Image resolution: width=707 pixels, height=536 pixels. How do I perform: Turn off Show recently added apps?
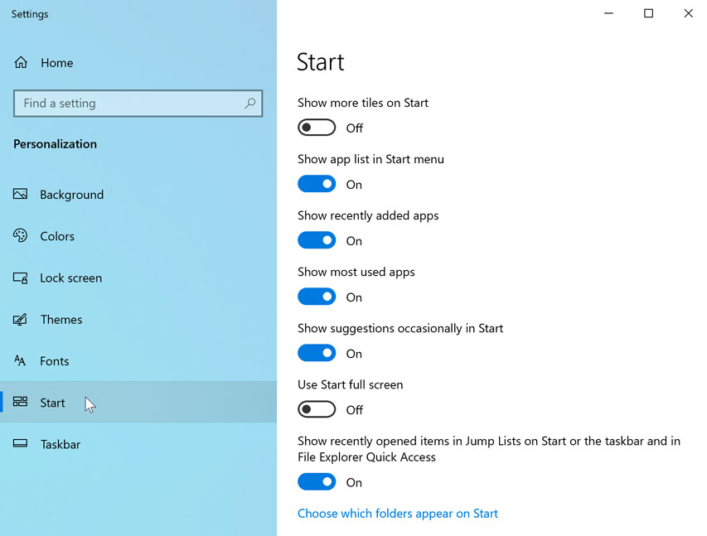pyautogui.click(x=317, y=239)
